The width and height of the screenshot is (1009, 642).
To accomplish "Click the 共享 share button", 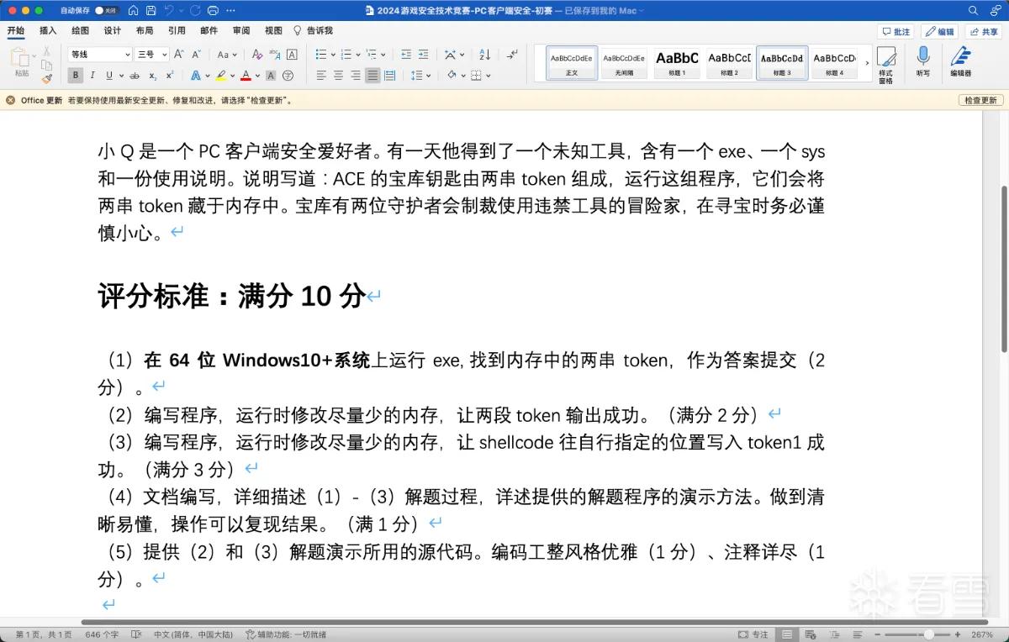I will pyautogui.click(x=984, y=31).
